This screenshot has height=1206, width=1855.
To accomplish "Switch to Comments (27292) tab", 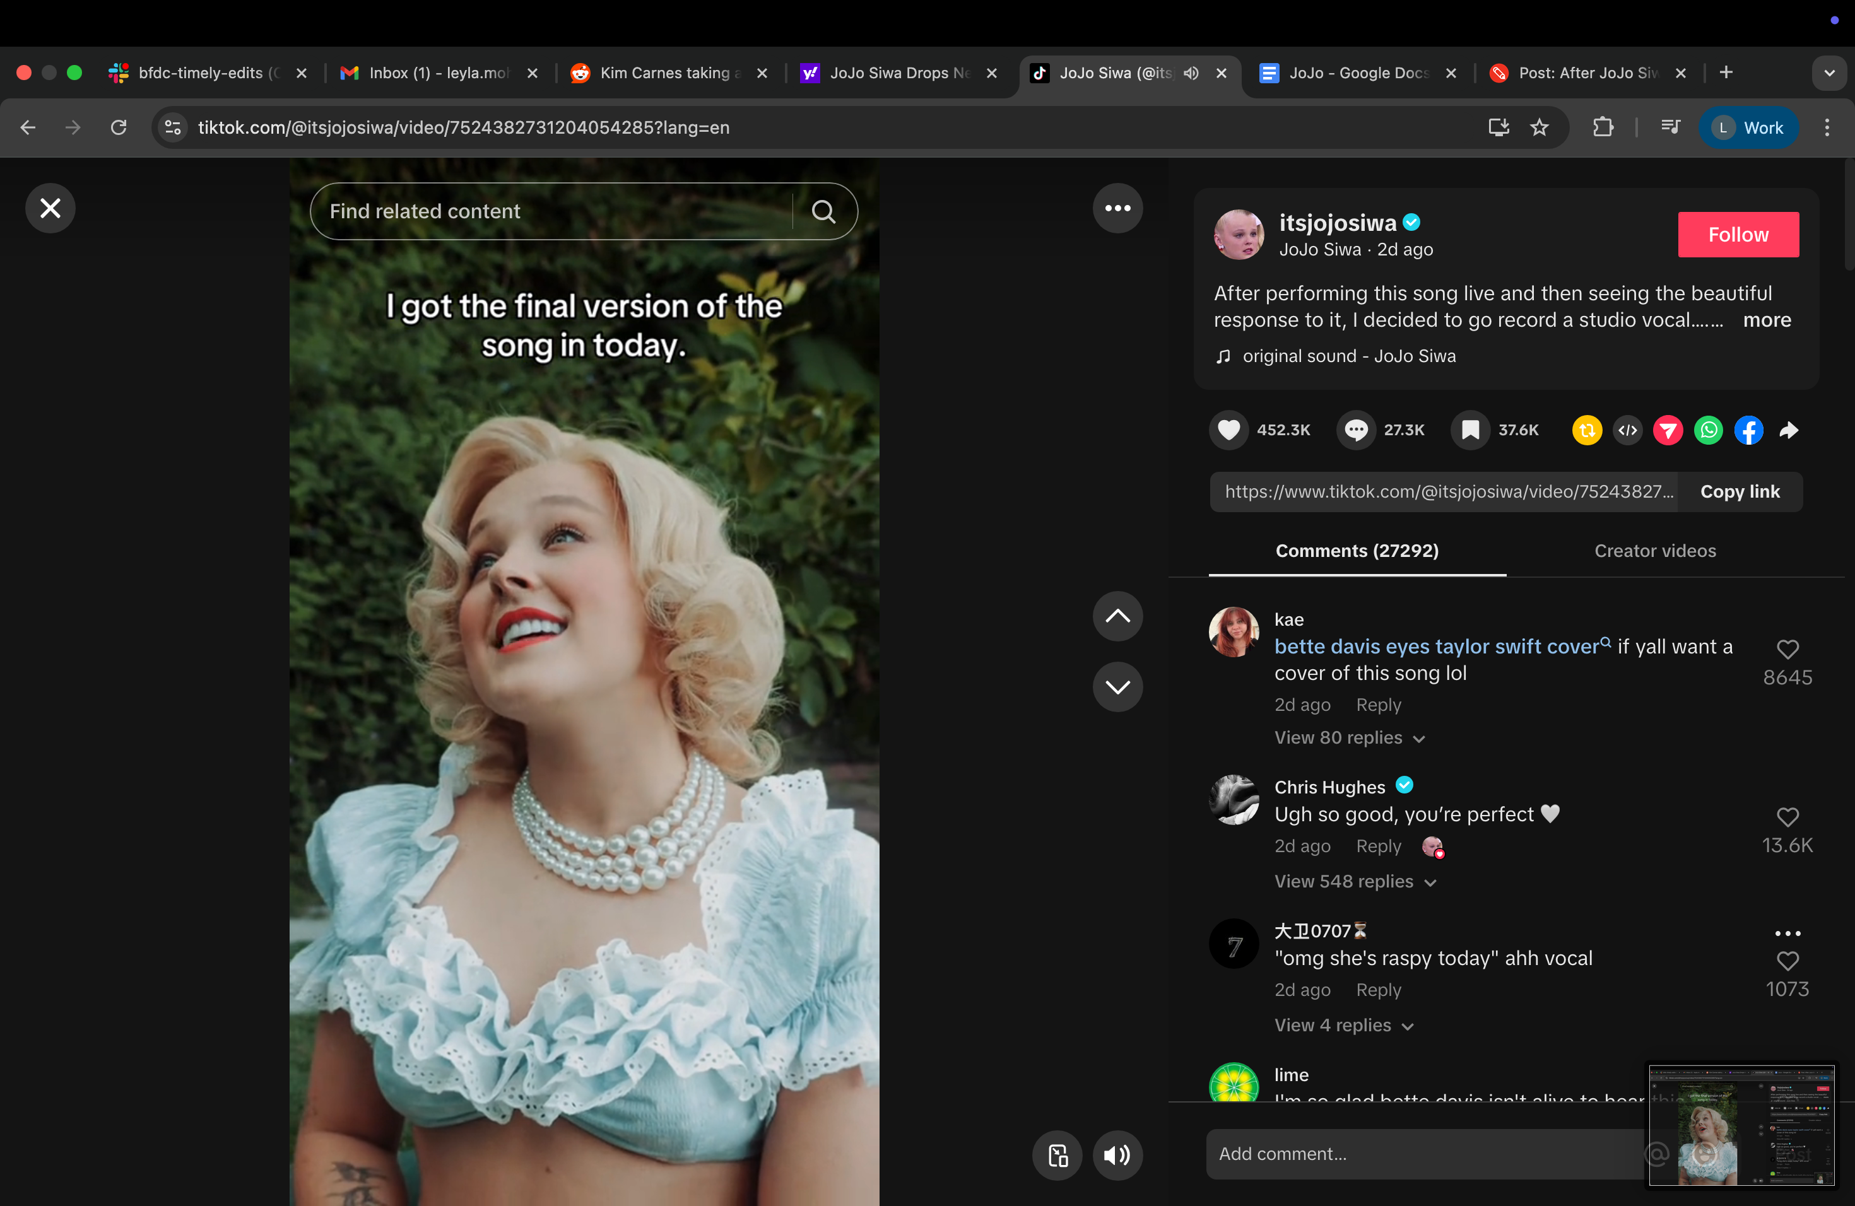I will click(x=1357, y=551).
